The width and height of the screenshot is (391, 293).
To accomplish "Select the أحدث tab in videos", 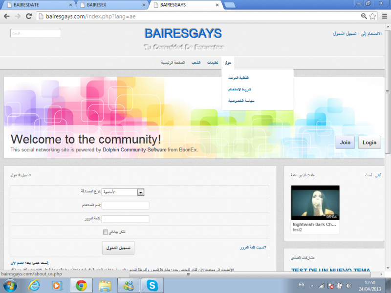I will 369,175.
